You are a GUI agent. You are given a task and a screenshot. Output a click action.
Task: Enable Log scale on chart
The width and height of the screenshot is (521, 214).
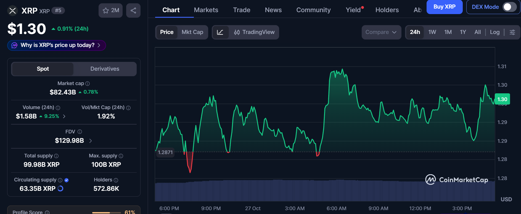pos(495,32)
